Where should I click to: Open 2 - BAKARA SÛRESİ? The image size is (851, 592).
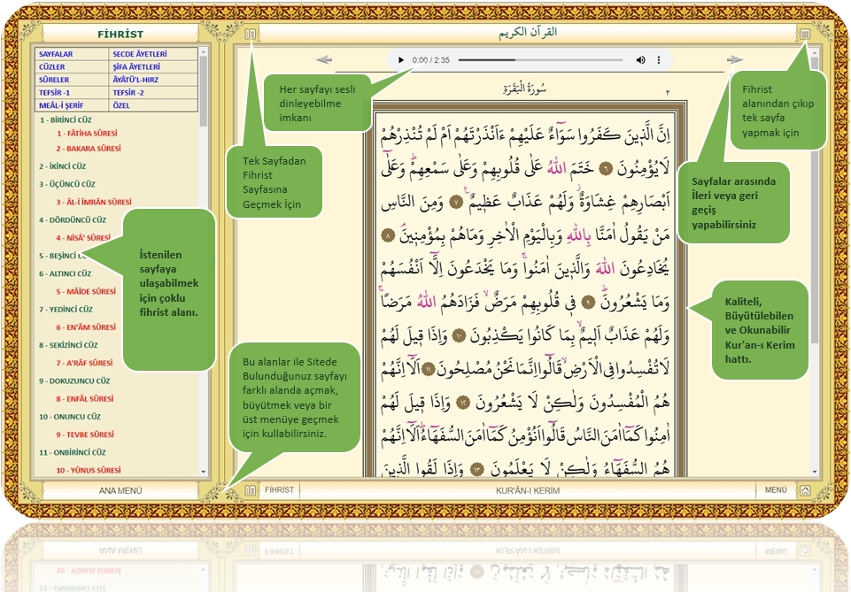(x=89, y=149)
